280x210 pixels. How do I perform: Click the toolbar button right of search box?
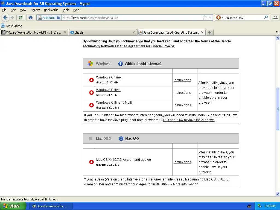(x=275, y=17)
